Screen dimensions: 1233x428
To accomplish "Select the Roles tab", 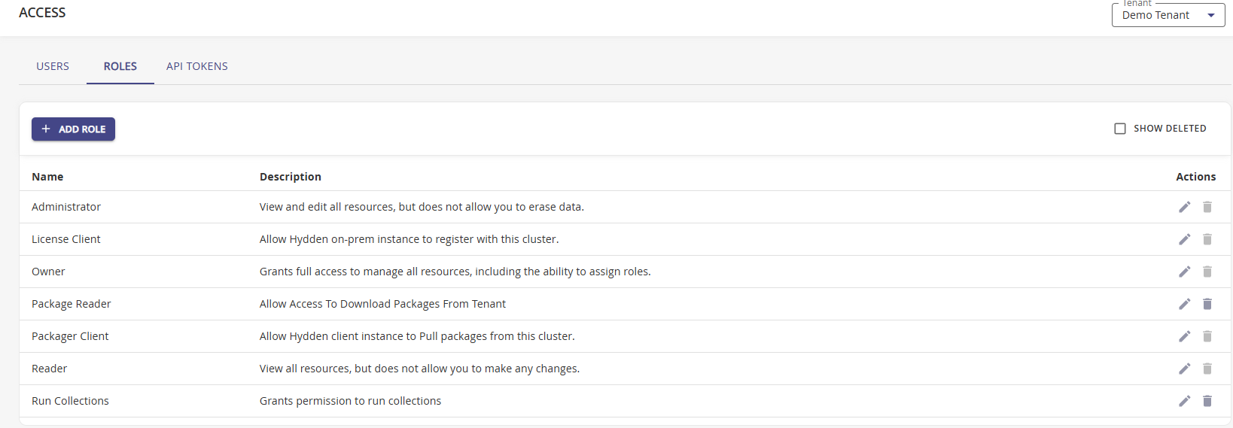I will click(x=120, y=66).
